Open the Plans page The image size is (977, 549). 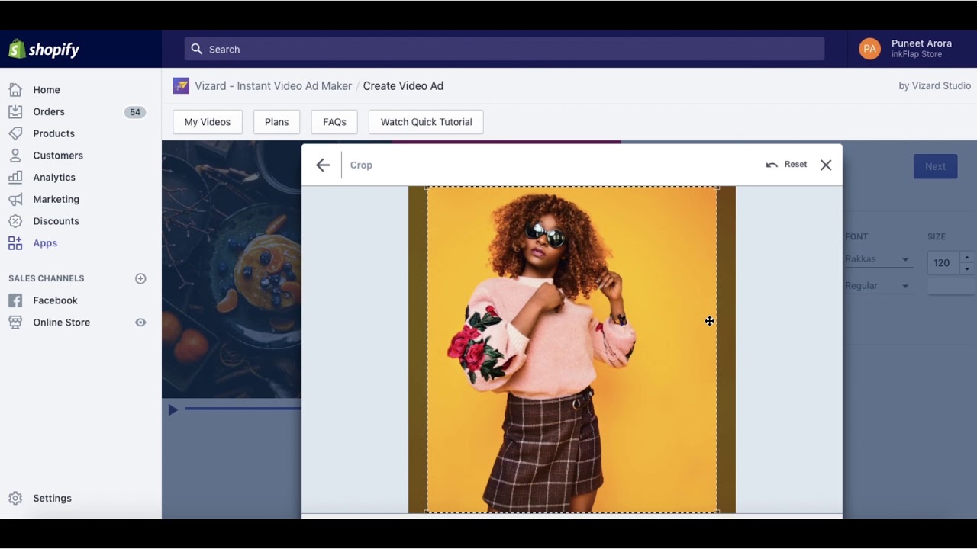tap(276, 122)
